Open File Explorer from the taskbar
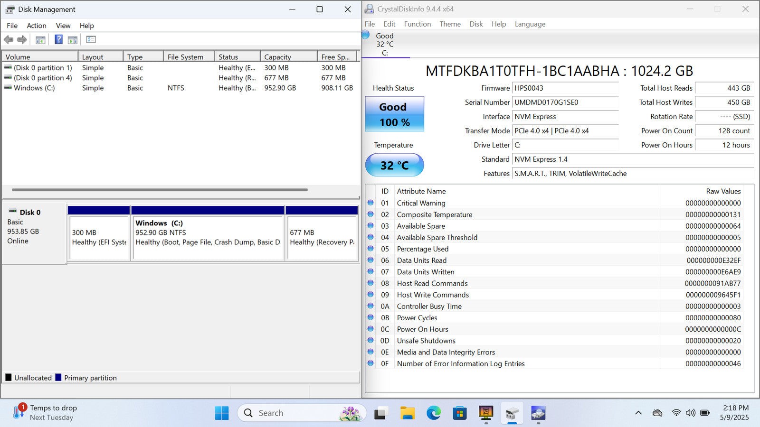Image resolution: width=760 pixels, height=427 pixels. click(x=407, y=413)
